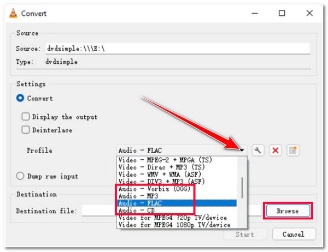Choose Video for MPEG4 1080p TV/device profile
The image size is (328, 252).
click(177, 225)
